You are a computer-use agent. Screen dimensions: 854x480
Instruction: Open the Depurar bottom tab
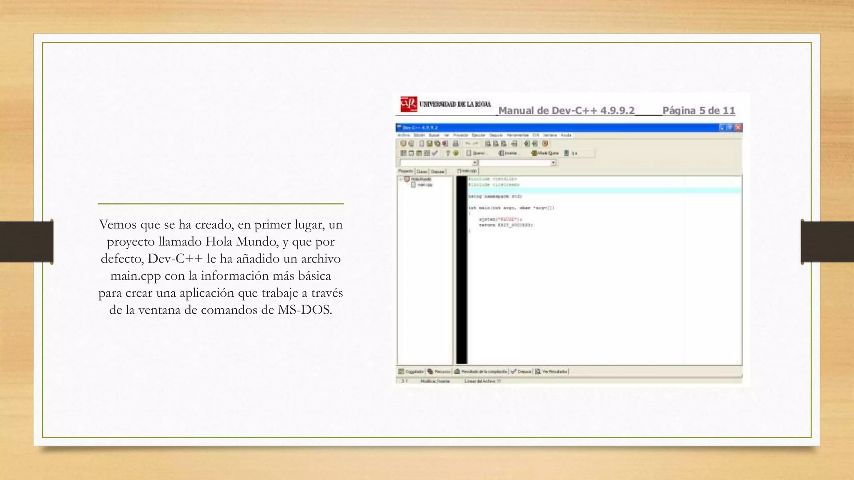pos(521,371)
